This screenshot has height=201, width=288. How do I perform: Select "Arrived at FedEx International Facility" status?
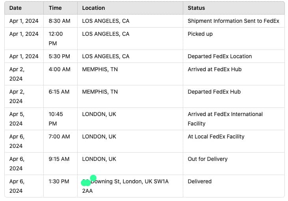(225, 118)
